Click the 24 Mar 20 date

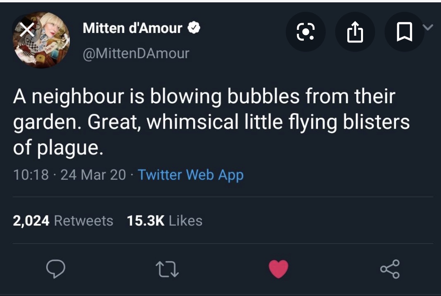click(x=93, y=175)
